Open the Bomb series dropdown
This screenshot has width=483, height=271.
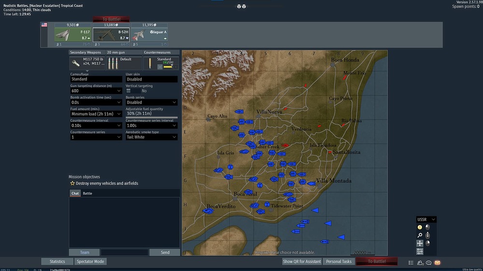coord(151,102)
